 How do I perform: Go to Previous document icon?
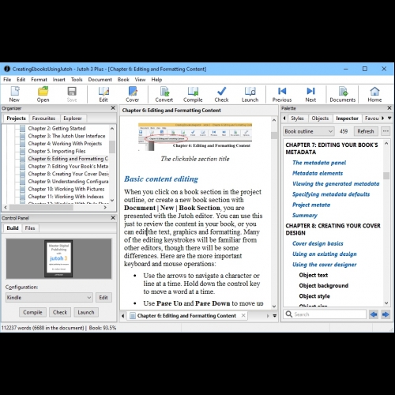coord(282,94)
